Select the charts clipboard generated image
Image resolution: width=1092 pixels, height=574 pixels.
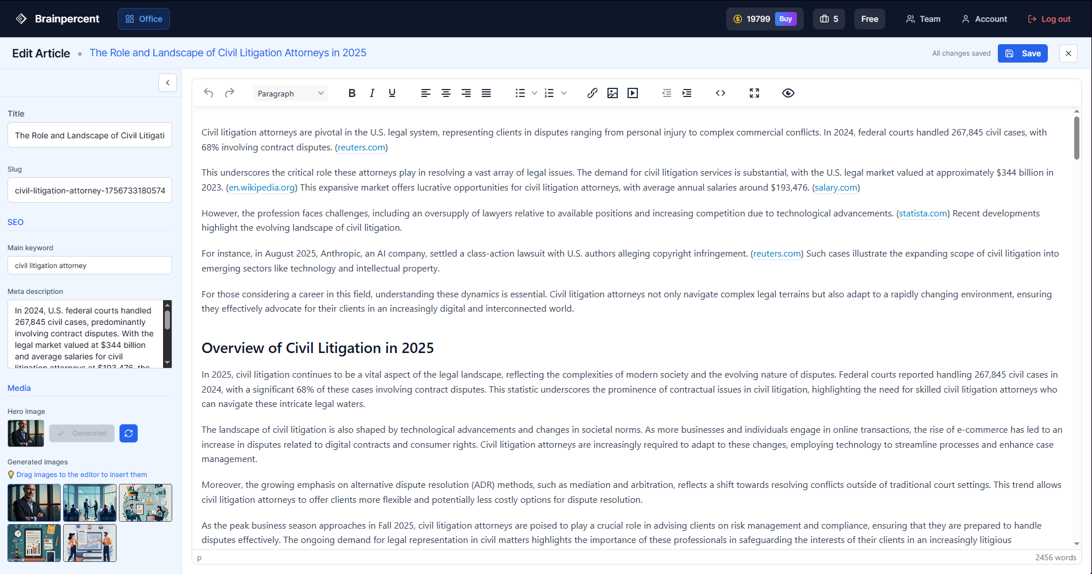[34, 543]
